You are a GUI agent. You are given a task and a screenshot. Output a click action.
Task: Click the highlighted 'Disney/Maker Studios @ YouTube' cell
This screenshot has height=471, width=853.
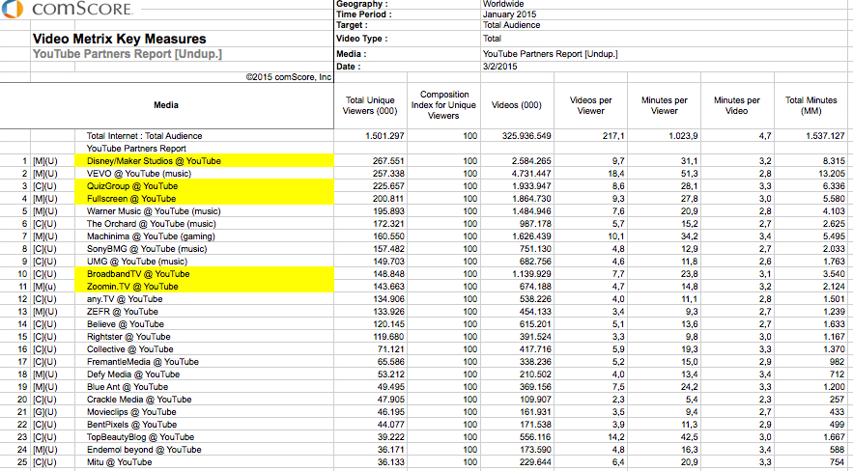205,161
